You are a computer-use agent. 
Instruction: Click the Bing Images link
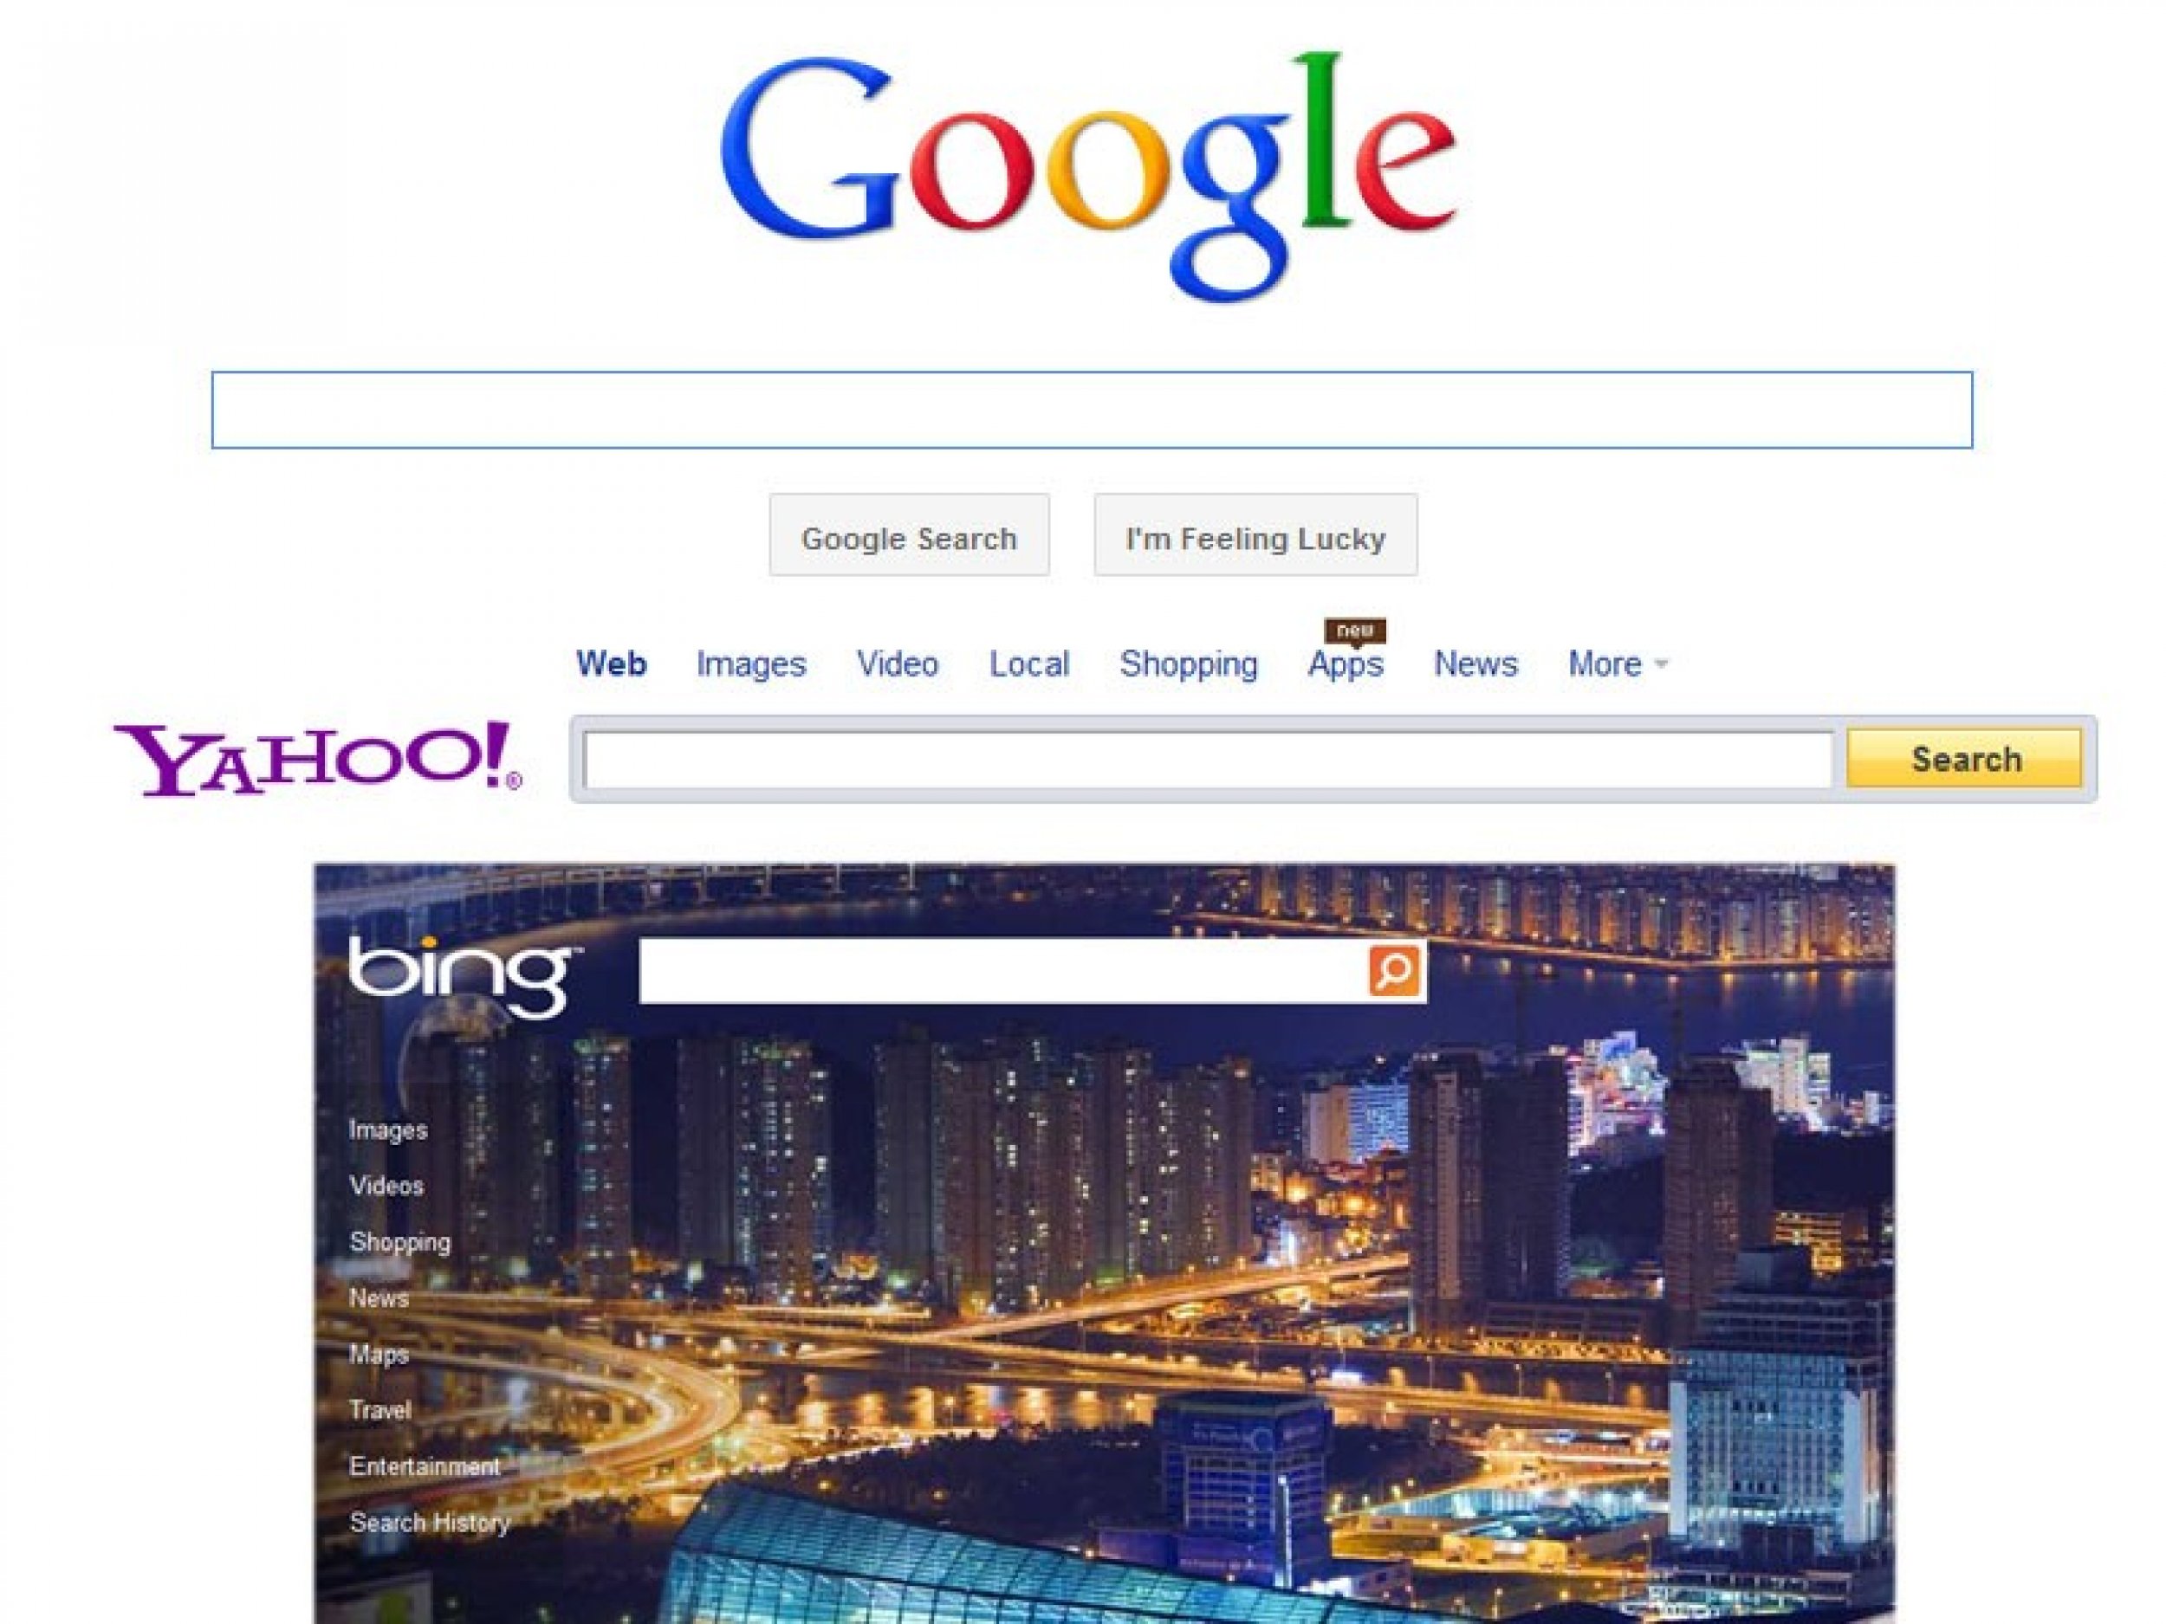380,1128
